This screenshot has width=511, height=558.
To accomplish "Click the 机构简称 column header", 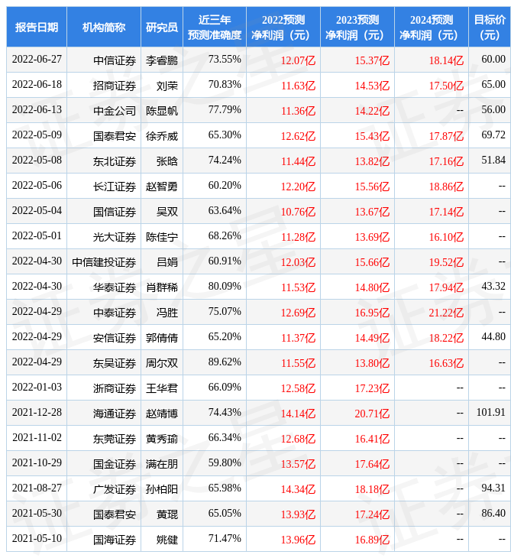I will click(104, 27).
